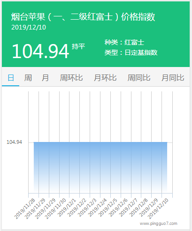Click the 种类：红富士 label

point(124,42)
